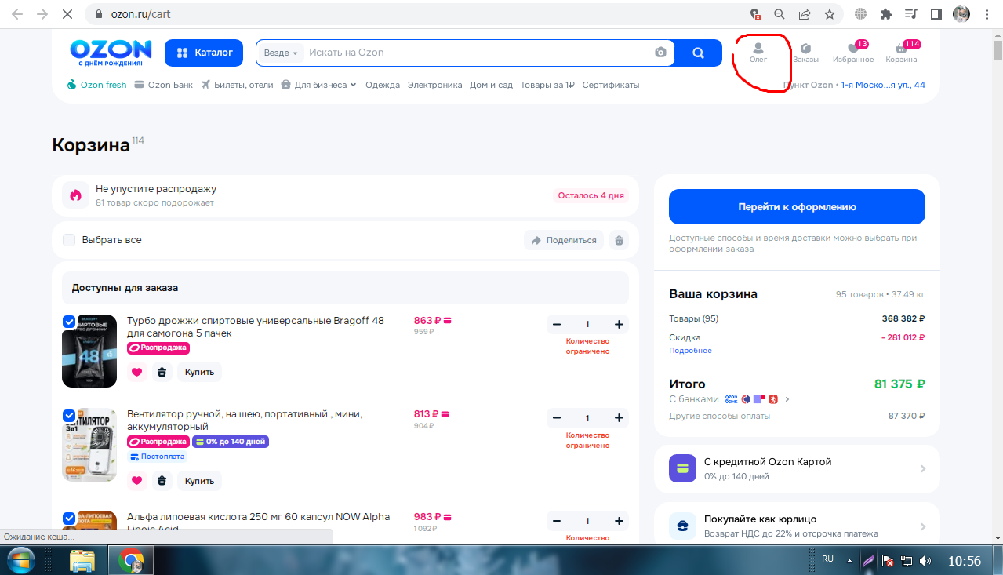The height and width of the screenshot is (575, 1003).
Task: Click the ozon.ru/cart address bar
Action: tap(416, 14)
